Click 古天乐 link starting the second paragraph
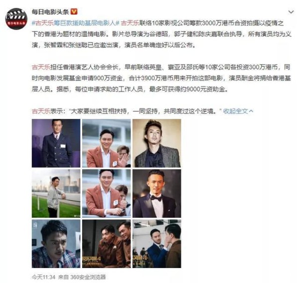299x283 pixels. click(x=41, y=67)
